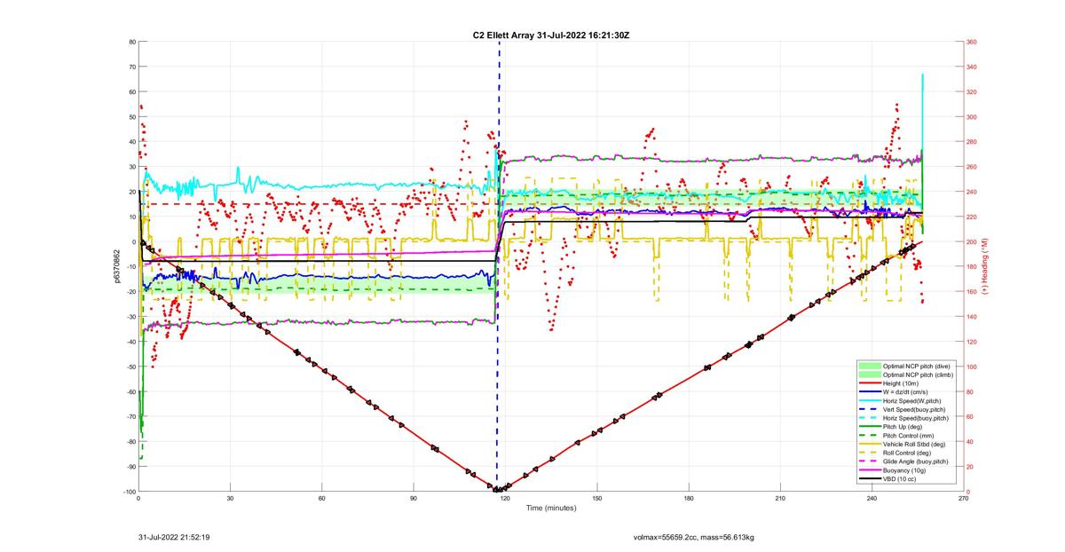Click the x-axis tick label '90'
The image size is (1065, 552).
(x=414, y=499)
